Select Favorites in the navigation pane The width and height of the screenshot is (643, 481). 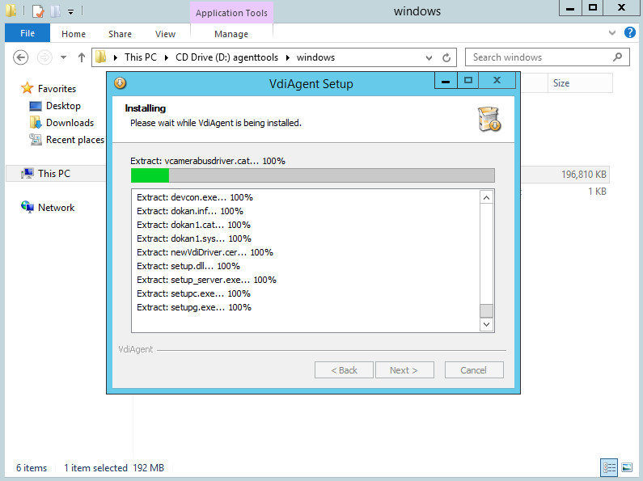[57, 88]
